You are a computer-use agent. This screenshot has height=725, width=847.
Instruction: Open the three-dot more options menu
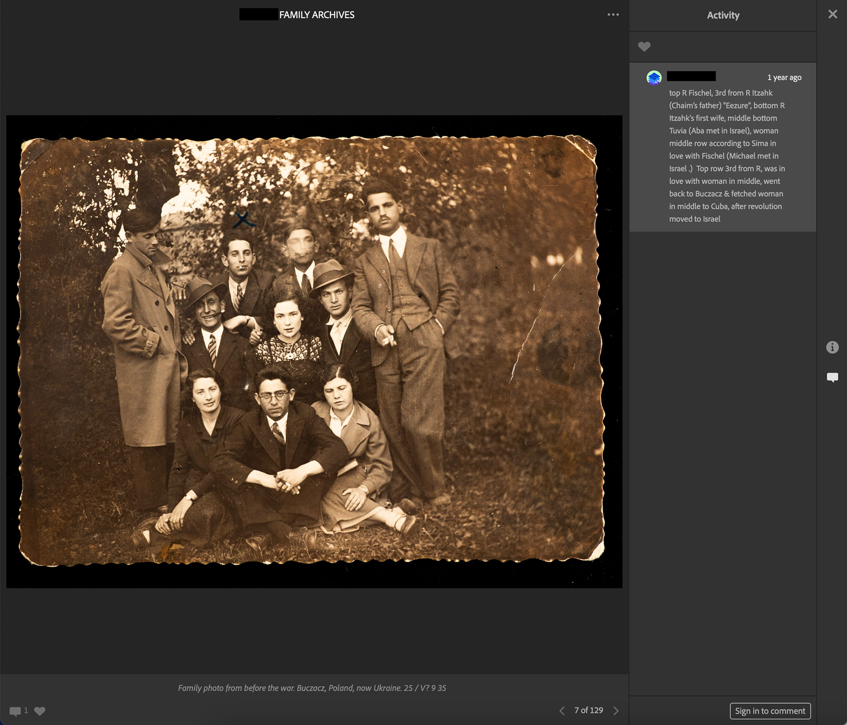click(613, 15)
